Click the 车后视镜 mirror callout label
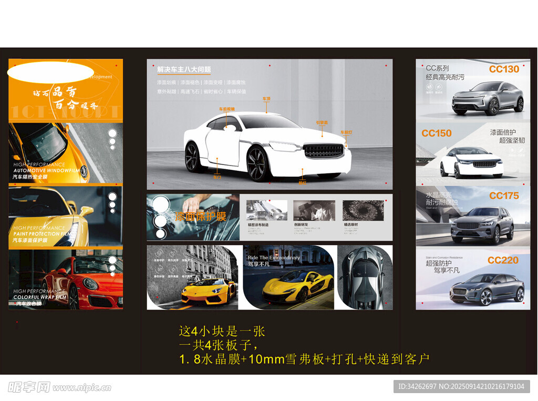Viewport: 538px width, 401px height. point(227,109)
